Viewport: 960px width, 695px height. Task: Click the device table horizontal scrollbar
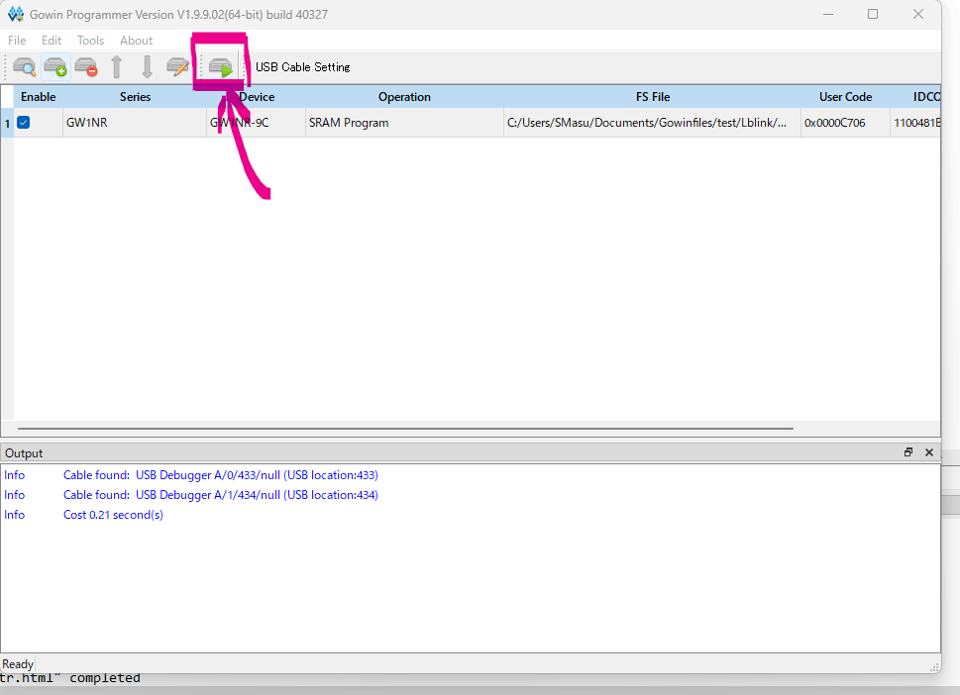405,429
